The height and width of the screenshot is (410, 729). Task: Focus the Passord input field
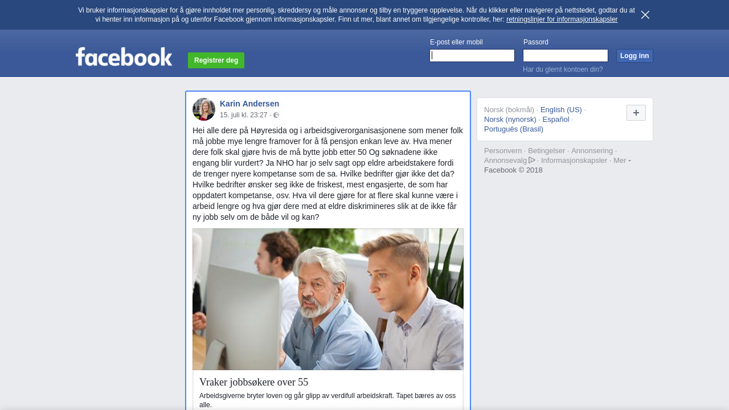(x=566, y=55)
